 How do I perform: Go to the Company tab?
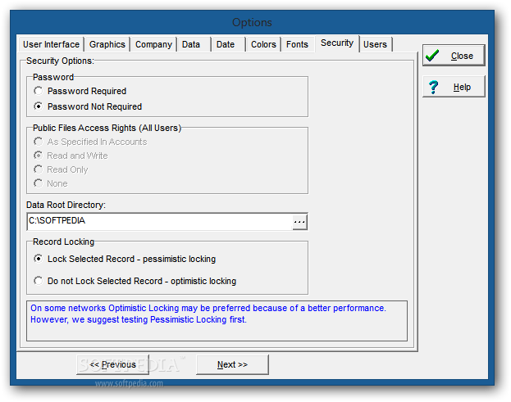[x=153, y=44]
